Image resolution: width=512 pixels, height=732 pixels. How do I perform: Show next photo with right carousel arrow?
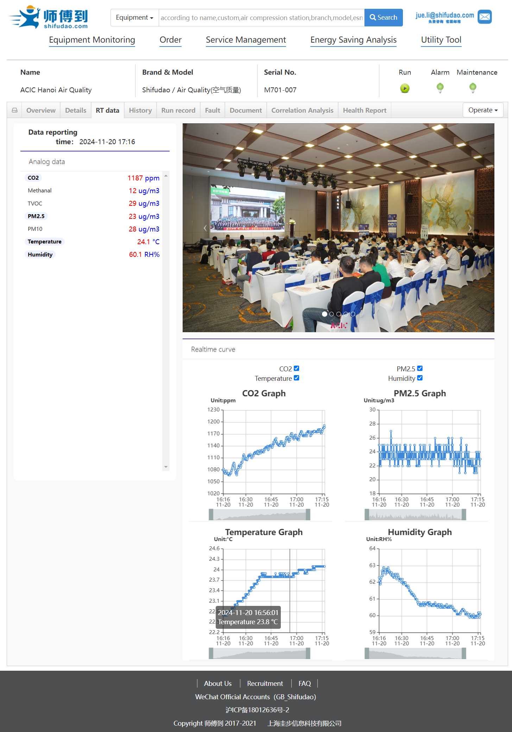pos(470,228)
